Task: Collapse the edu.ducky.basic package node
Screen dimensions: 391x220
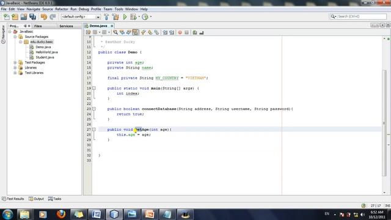Action: coord(20,42)
